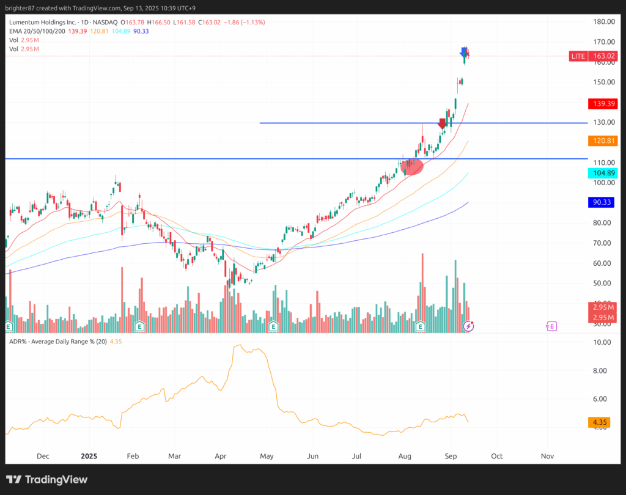
Task: Click the 80.00 price axis label
Action: (602, 222)
